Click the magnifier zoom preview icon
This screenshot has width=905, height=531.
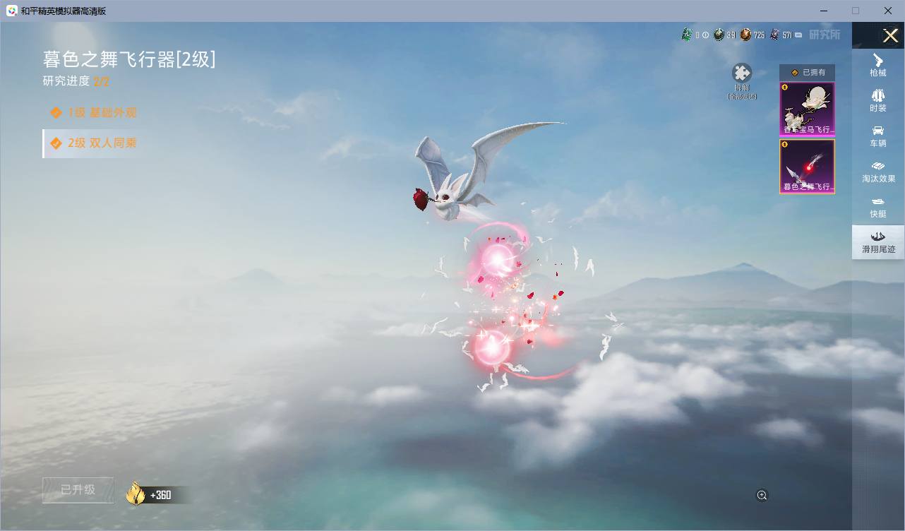[x=762, y=495]
